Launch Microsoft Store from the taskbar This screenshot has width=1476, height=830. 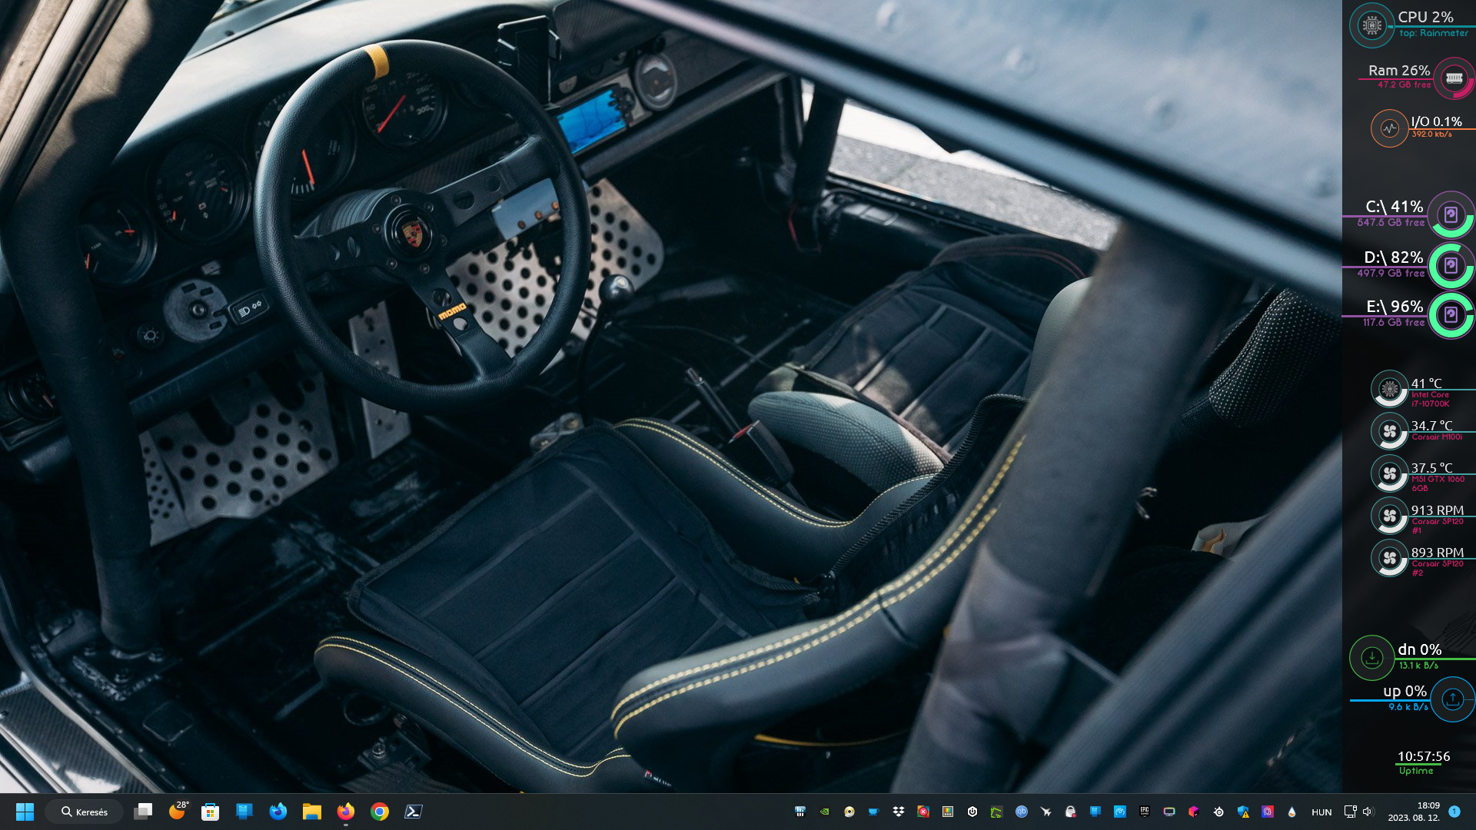[210, 812]
